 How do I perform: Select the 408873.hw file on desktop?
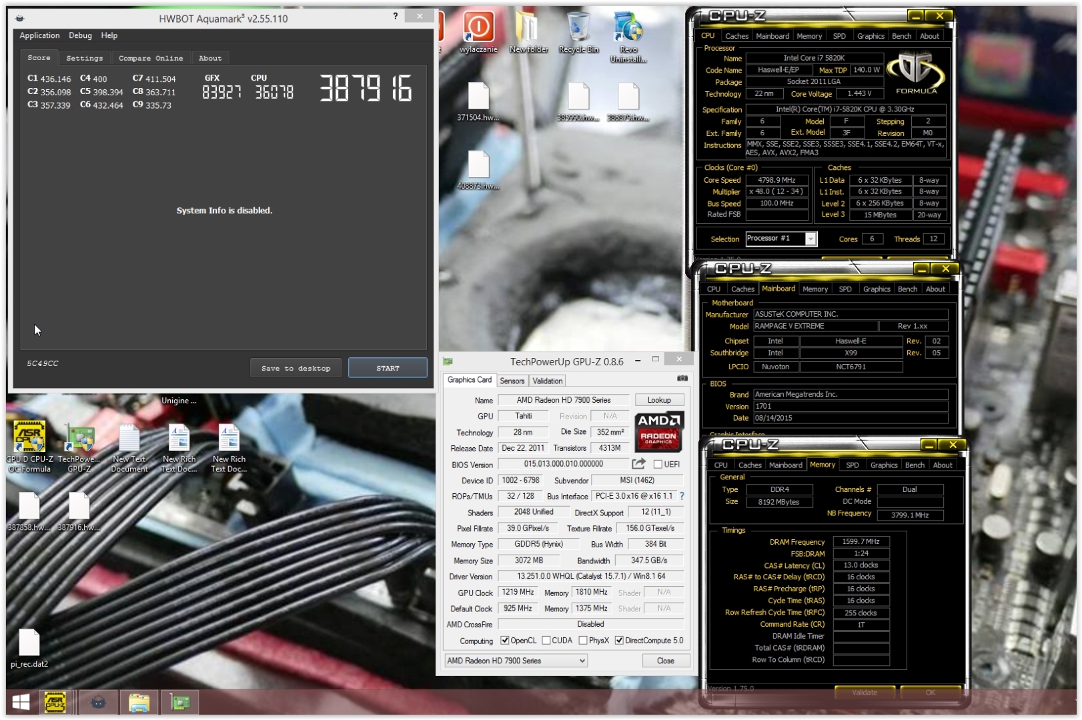[x=478, y=171]
